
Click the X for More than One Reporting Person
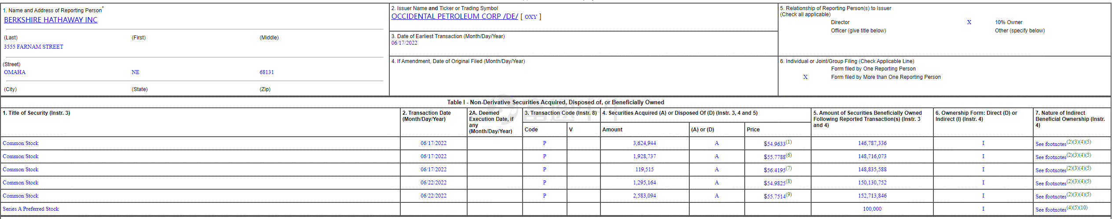(x=805, y=77)
